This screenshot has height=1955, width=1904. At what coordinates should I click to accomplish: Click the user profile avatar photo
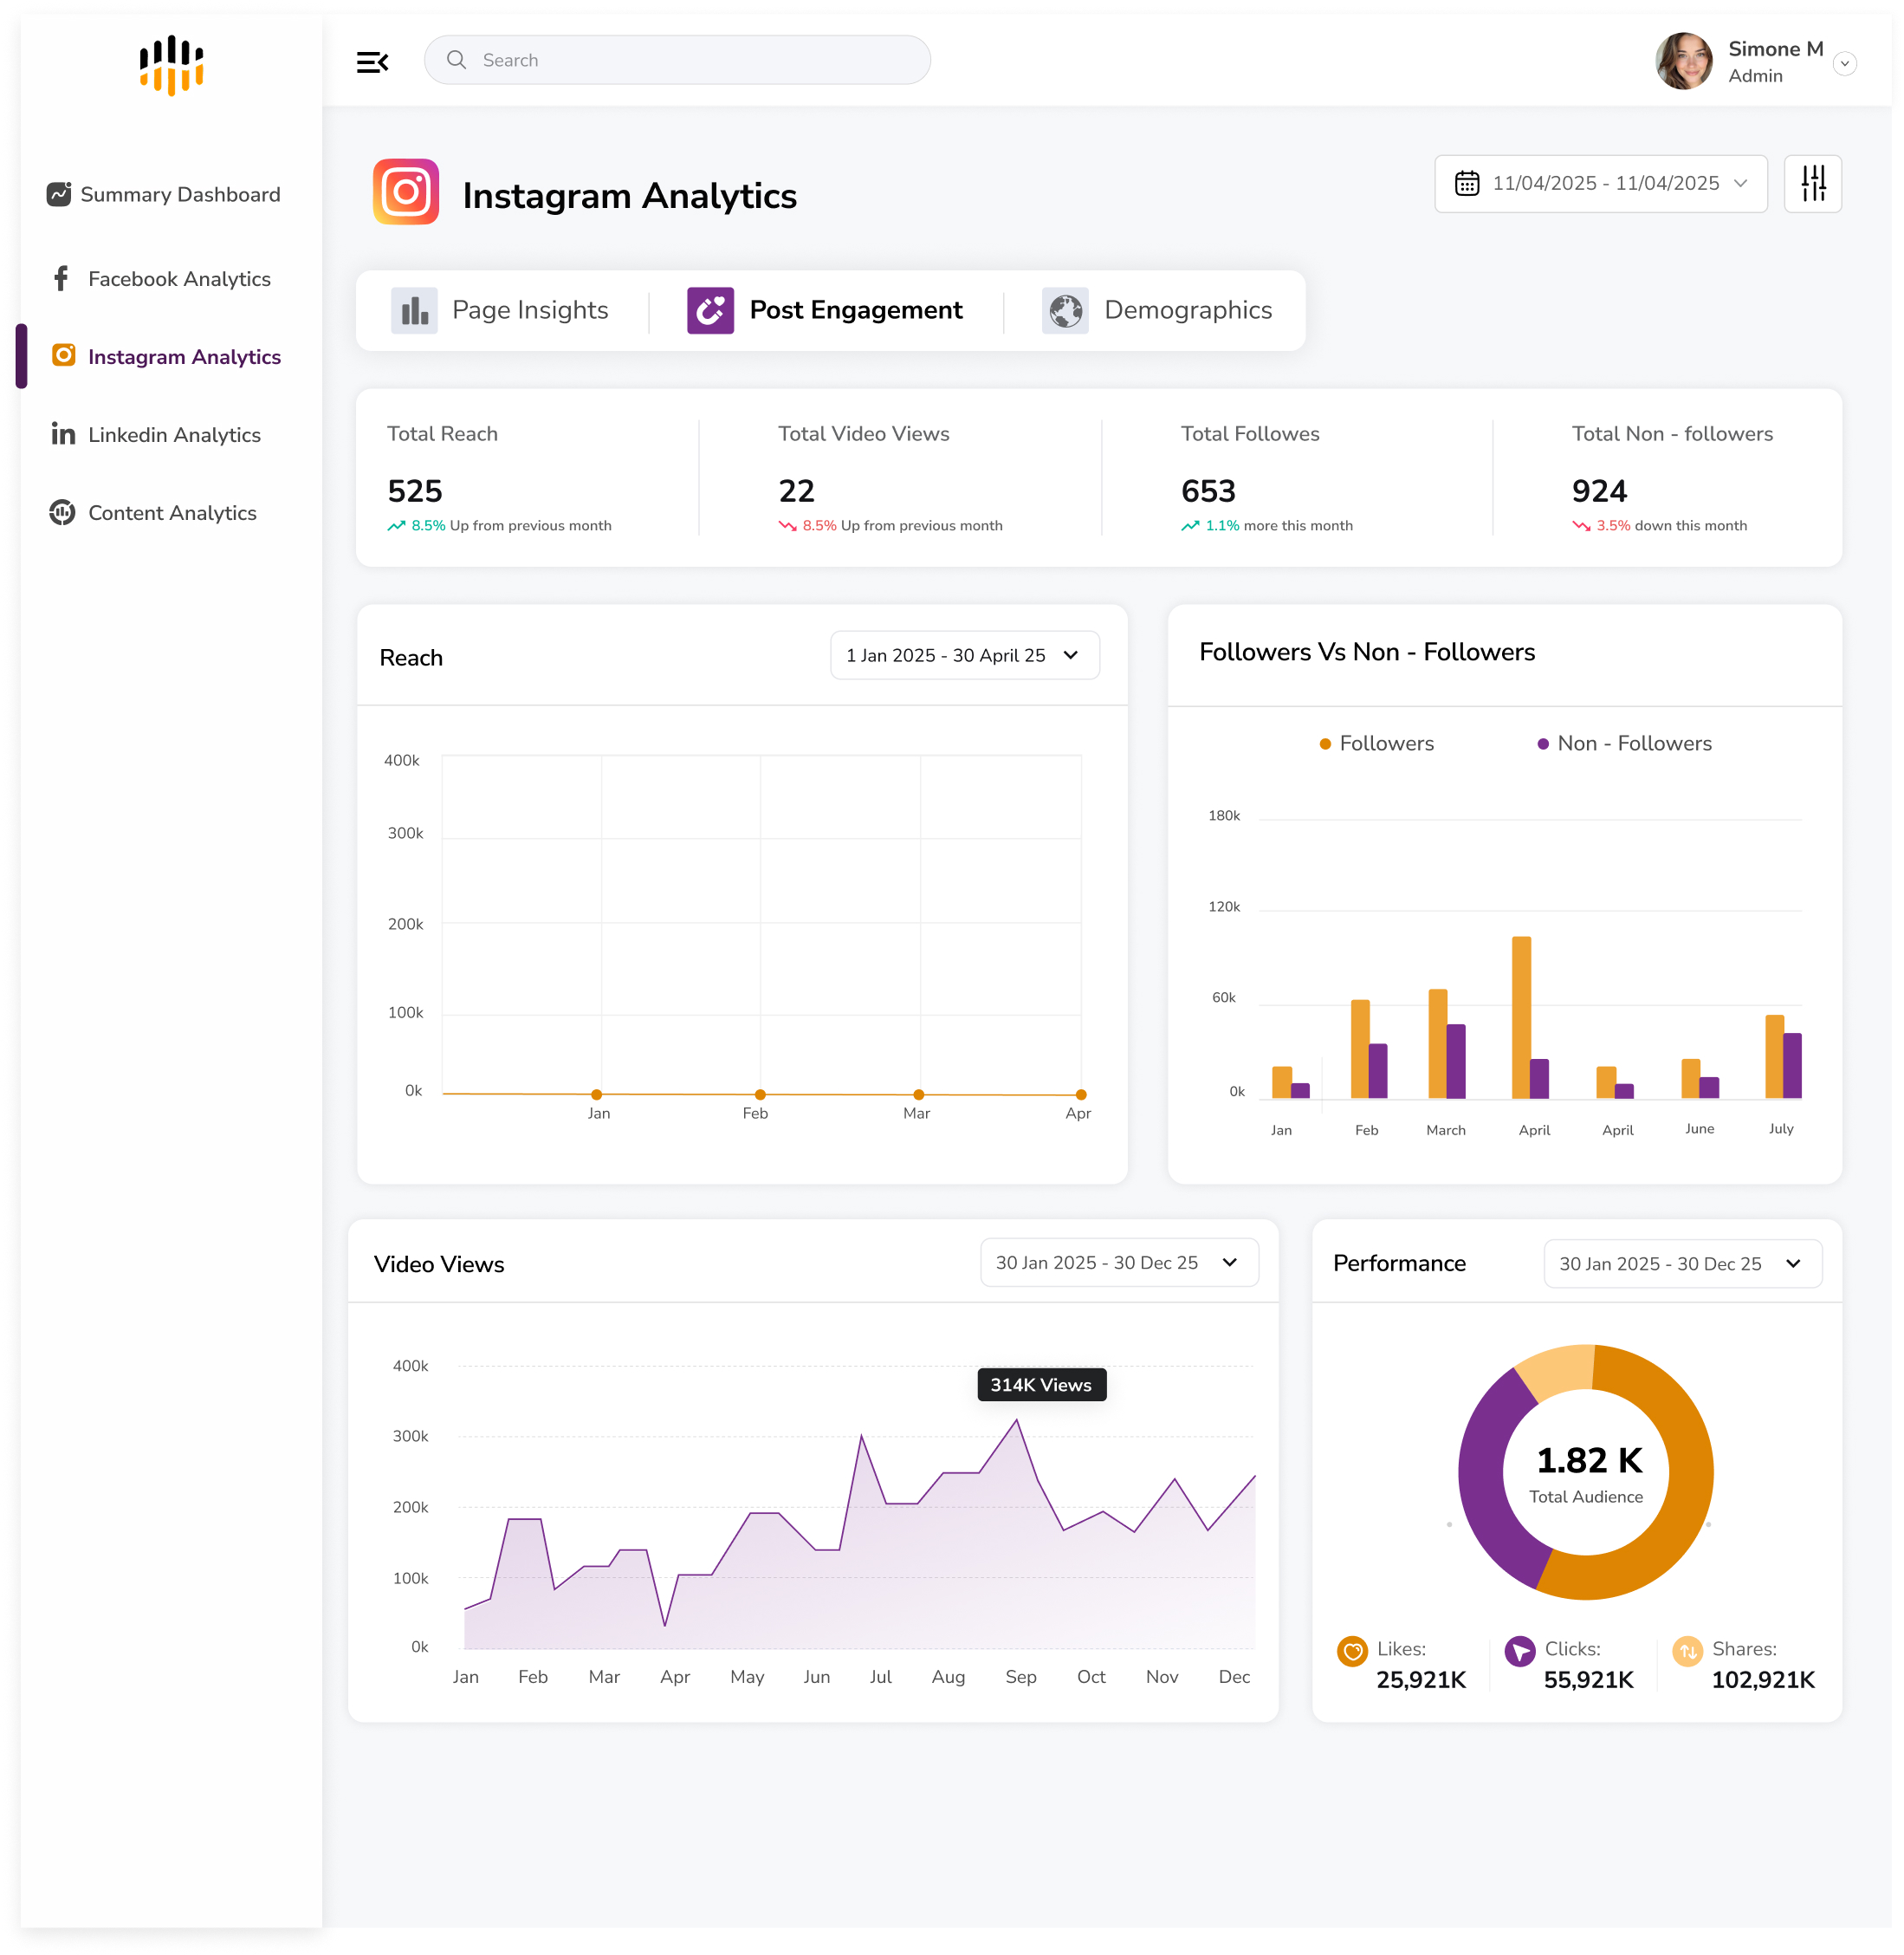tap(1684, 61)
